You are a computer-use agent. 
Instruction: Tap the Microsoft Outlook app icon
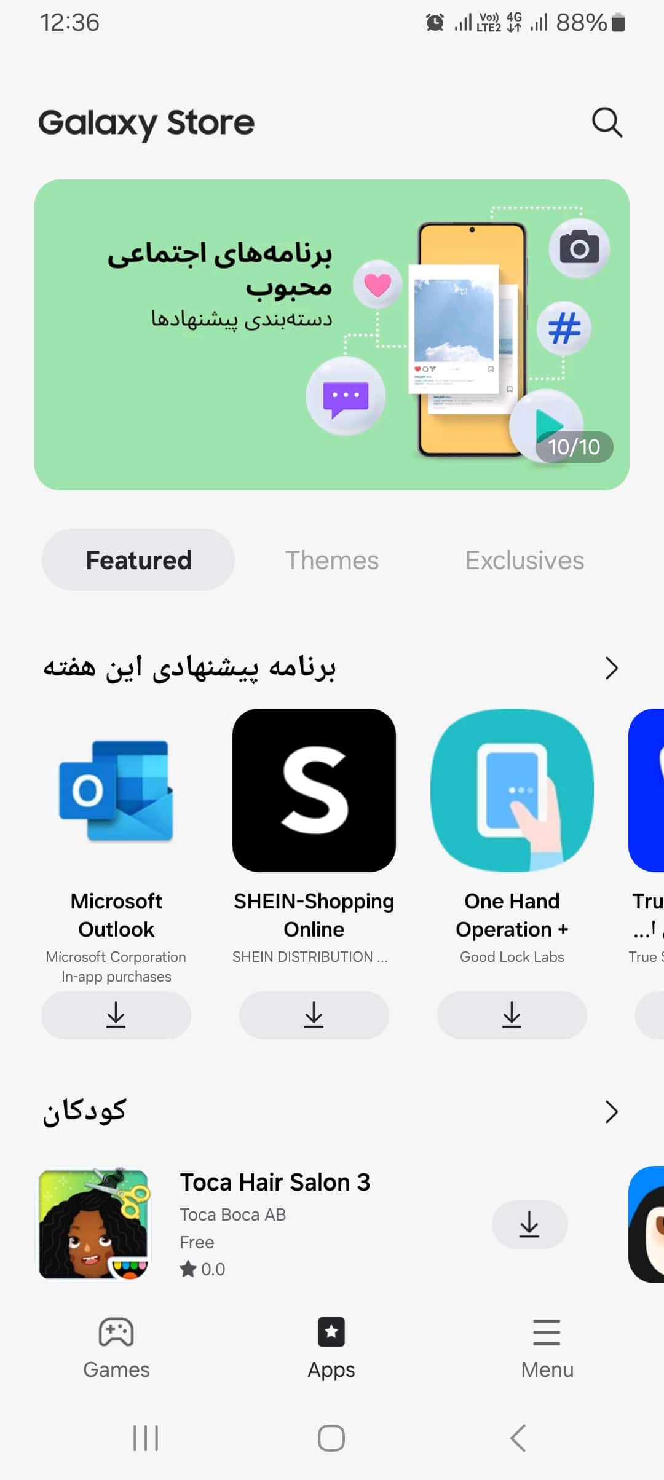(x=116, y=790)
